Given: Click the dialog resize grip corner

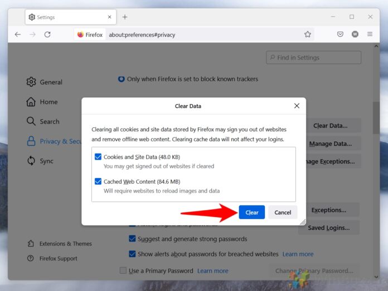Looking at the screenshot, I should pos(303,222).
